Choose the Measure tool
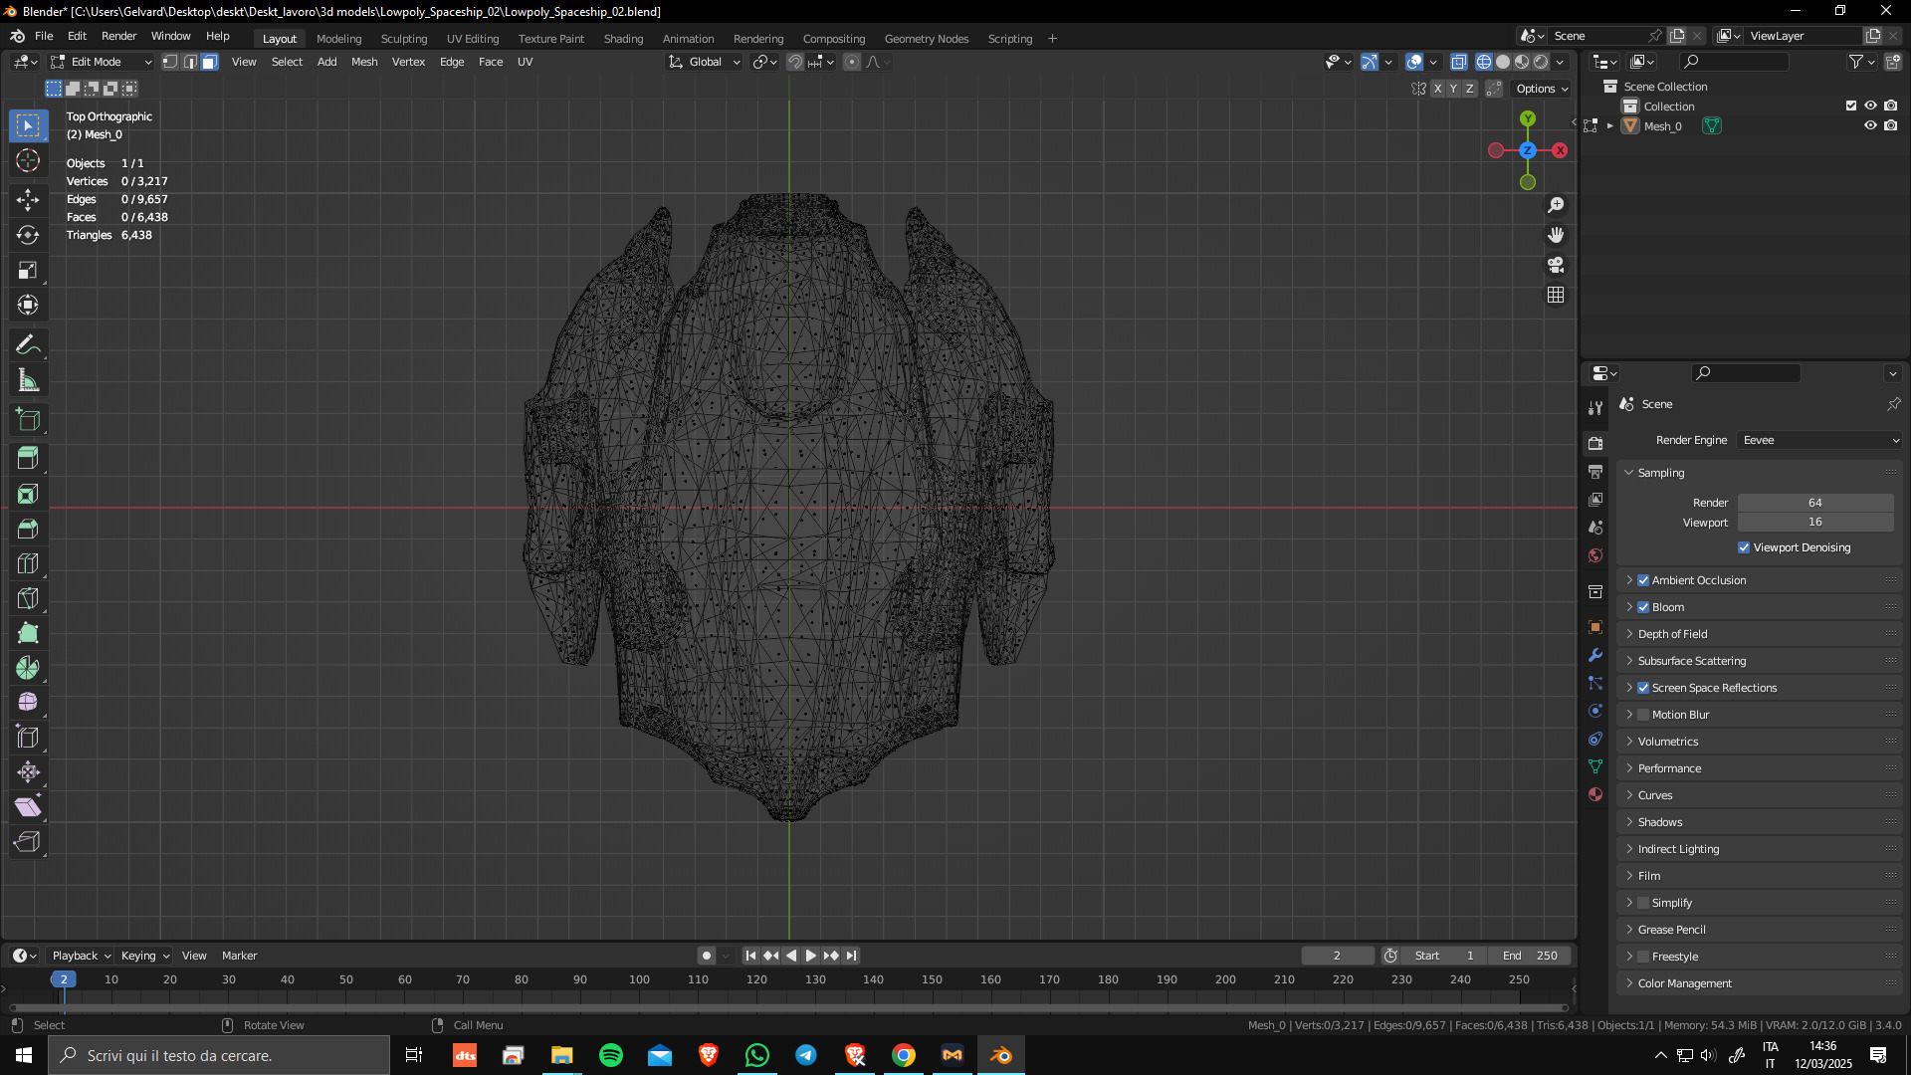 point(28,380)
